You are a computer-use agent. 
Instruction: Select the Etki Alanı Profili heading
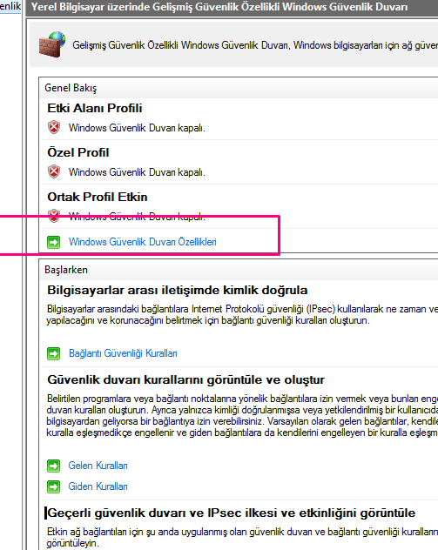click(x=95, y=108)
